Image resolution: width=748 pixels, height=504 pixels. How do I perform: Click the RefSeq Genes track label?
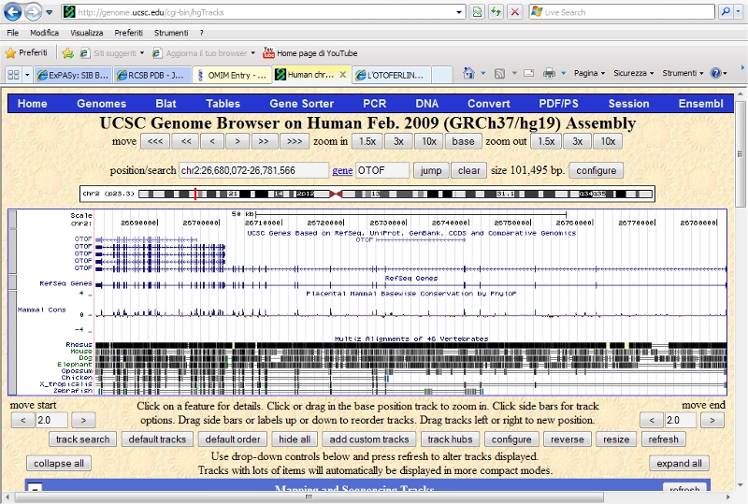(x=65, y=283)
